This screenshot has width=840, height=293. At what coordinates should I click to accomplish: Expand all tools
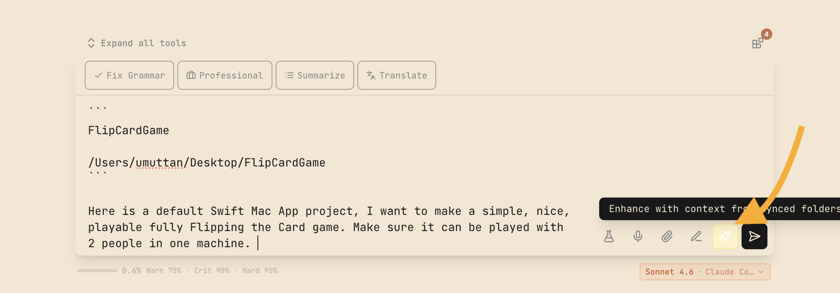pos(137,43)
